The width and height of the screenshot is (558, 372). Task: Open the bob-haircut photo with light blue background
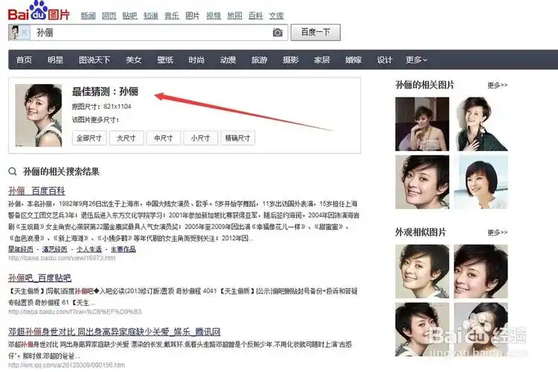[x=481, y=182]
